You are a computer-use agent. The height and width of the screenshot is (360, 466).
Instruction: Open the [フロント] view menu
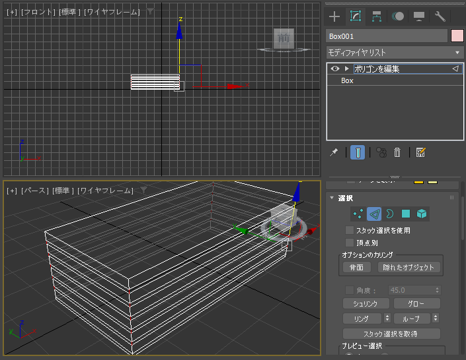(38, 12)
